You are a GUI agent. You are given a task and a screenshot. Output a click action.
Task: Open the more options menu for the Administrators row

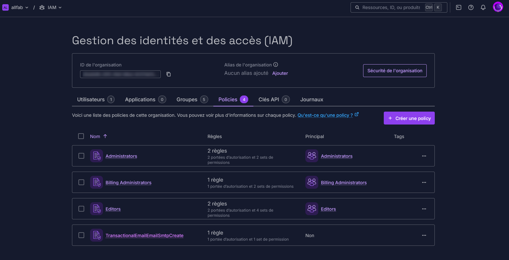(424, 156)
